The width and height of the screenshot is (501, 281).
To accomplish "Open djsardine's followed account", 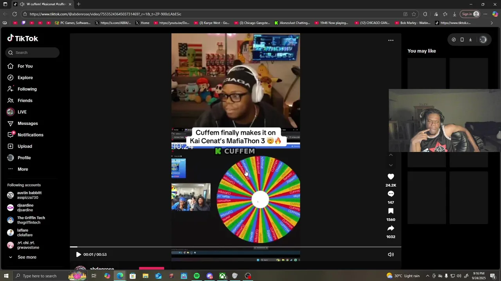I will [x=25, y=208].
